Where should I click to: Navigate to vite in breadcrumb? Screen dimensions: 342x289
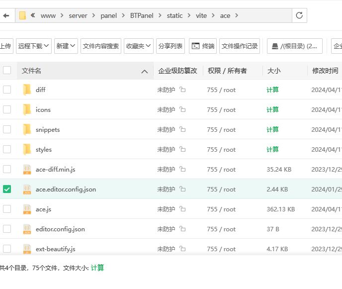point(201,16)
